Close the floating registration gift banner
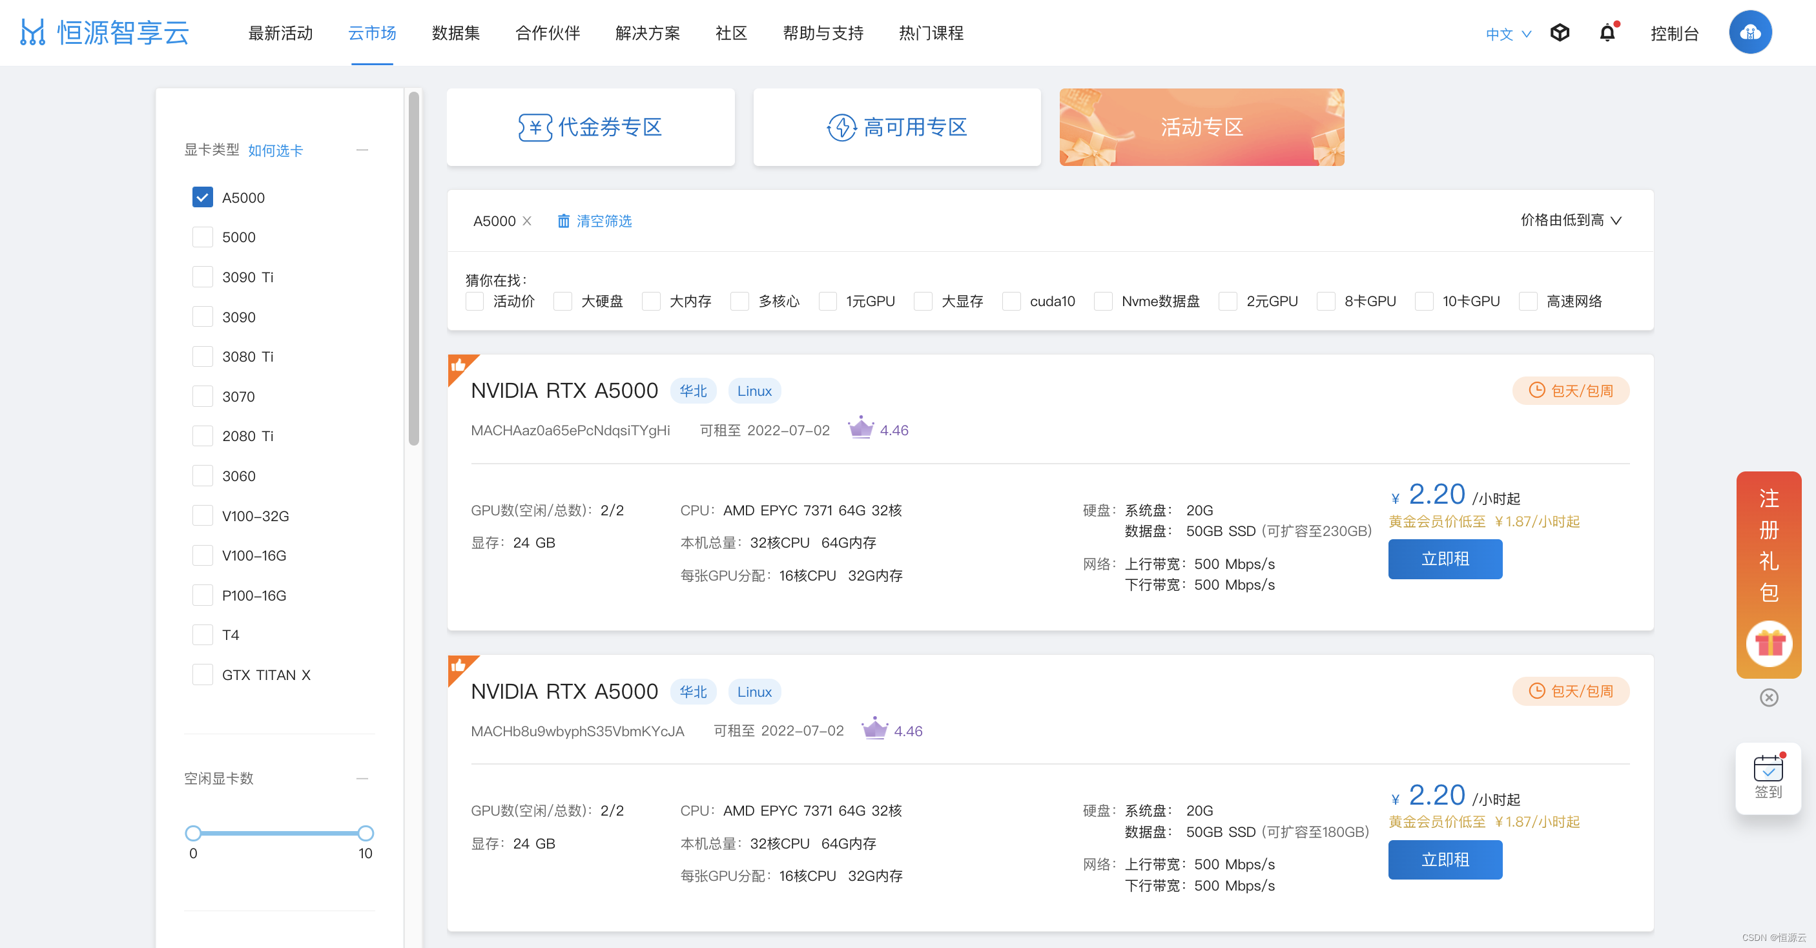The height and width of the screenshot is (948, 1816). [x=1769, y=698]
